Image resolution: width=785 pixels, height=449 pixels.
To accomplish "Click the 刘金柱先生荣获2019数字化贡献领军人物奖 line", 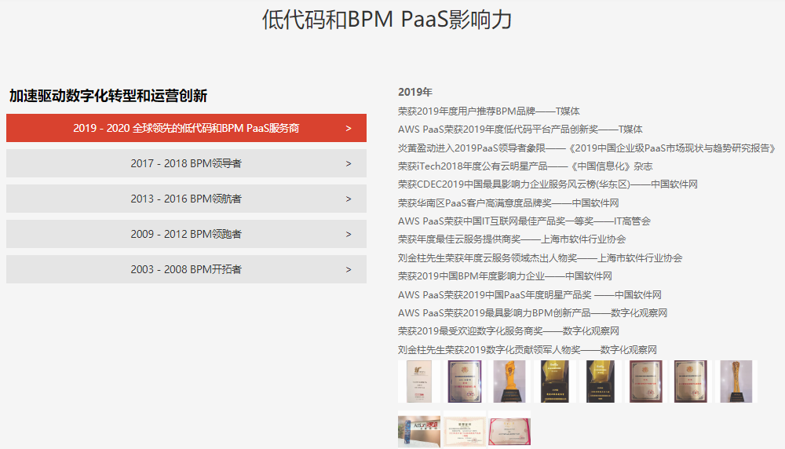I will [x=528, y=349].
